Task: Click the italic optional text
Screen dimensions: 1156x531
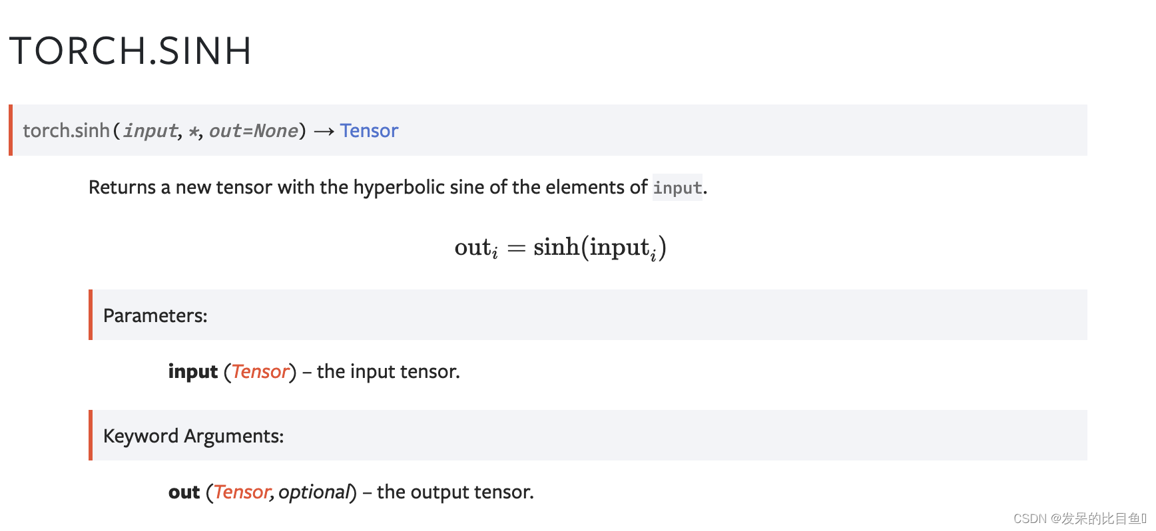Action: pos(314,492)
